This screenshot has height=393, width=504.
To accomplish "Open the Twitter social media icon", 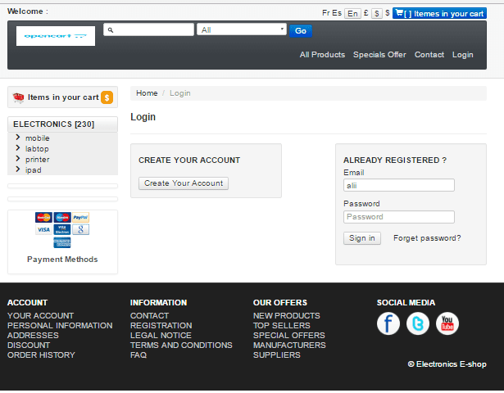I will pyautogui.click(x=418, y=323).
